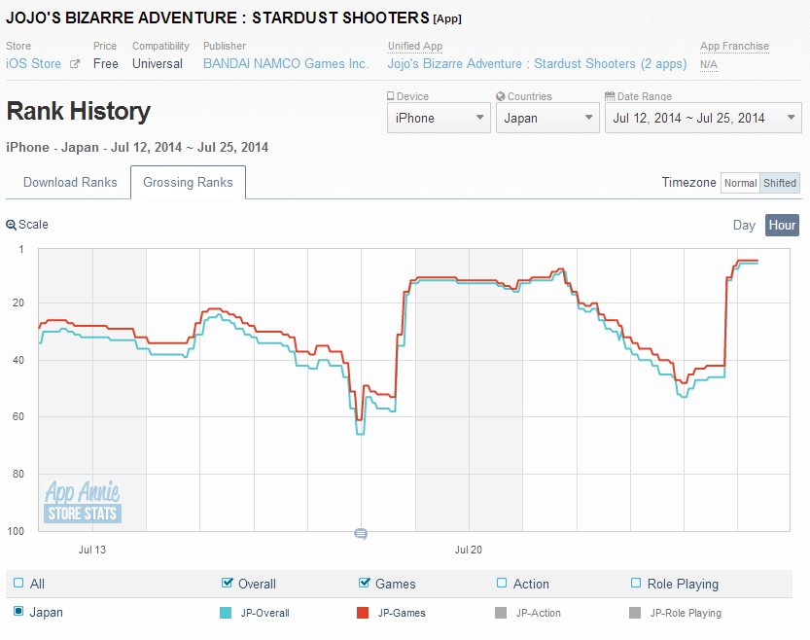Click the JP-Role Playing gray color swatch
Screen dimensions: 810x640
[635, 613]
